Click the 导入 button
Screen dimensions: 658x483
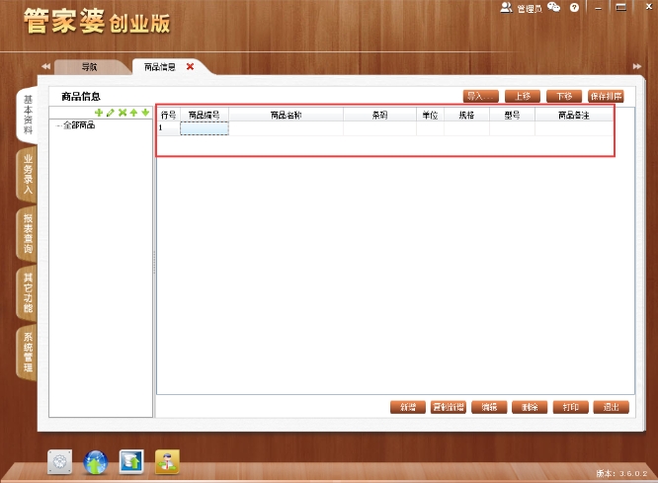pyautogui.click(x=480, y=96)
